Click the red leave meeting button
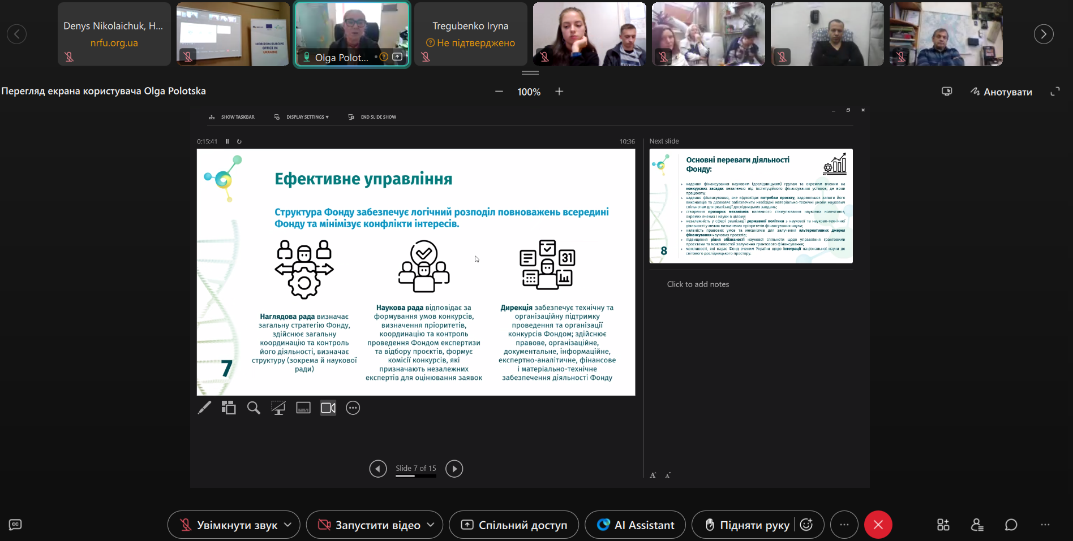Image resolution: width=1073 pixels, height=541 pixels. pos(878,525)
